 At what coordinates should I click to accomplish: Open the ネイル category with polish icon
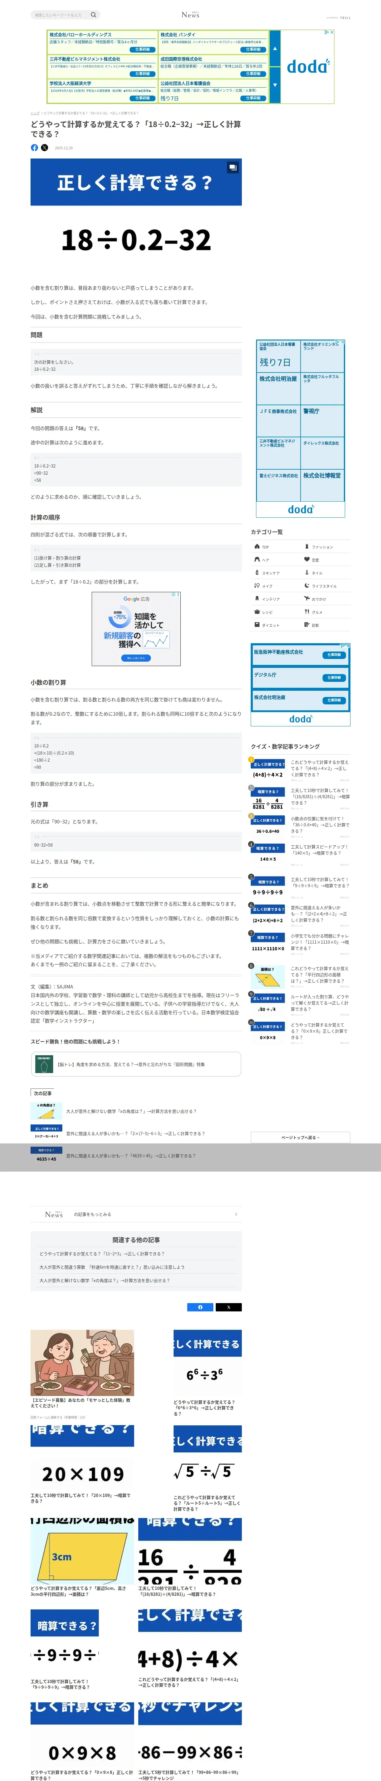click(x=326, y=573)
